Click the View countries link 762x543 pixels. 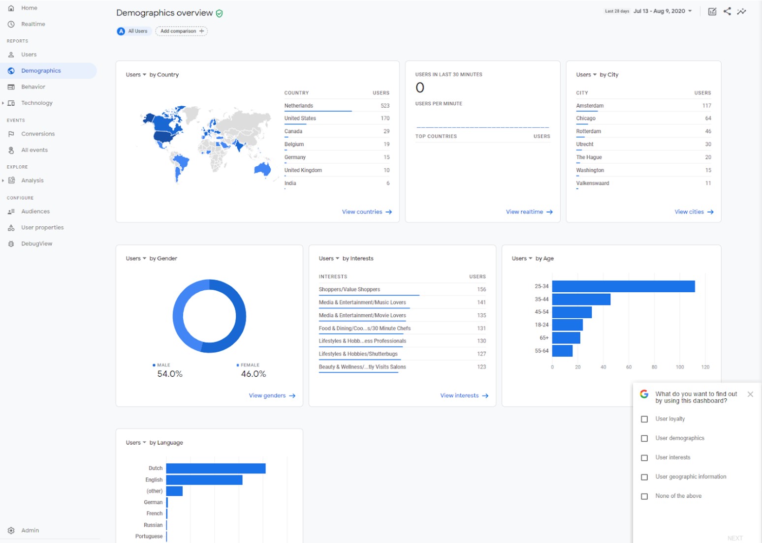point(367,212)
